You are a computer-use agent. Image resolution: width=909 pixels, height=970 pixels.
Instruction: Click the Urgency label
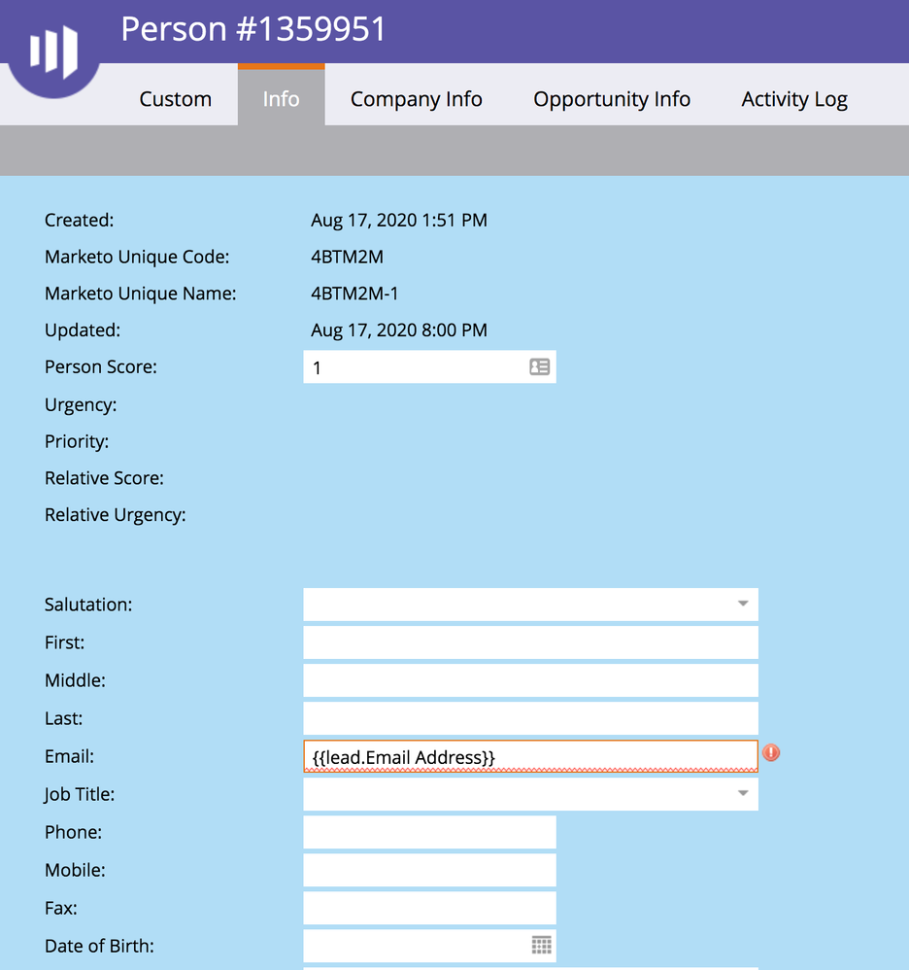point(81,405)
